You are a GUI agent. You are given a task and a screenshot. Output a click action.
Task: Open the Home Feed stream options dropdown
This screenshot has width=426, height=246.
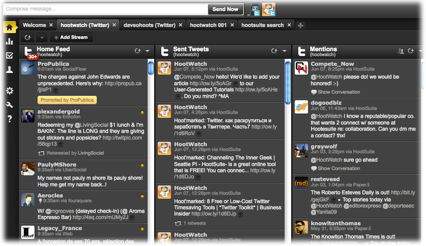(x=148, y=51)
